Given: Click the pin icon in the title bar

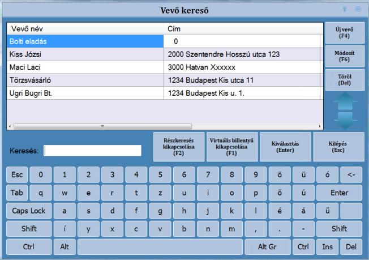Looking at the screenshot, I should (345, 9).
